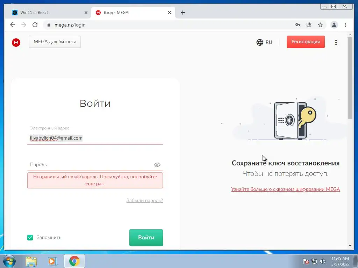Open Chrome three-dot menu

tap(345, 25)
